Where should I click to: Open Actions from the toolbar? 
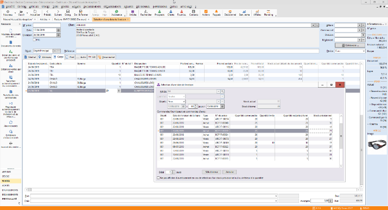[x=206, y=13]
